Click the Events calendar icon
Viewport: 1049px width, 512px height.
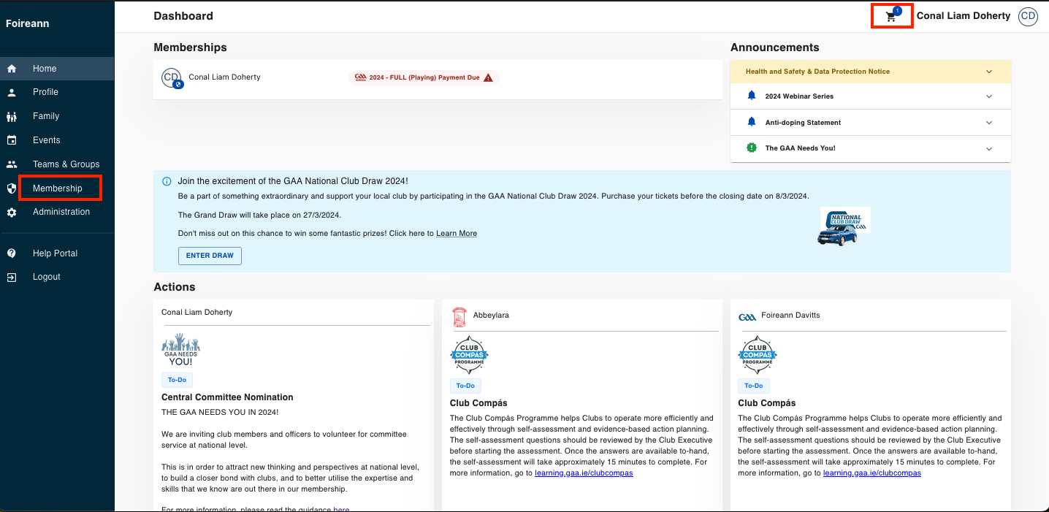pos(12,140)
